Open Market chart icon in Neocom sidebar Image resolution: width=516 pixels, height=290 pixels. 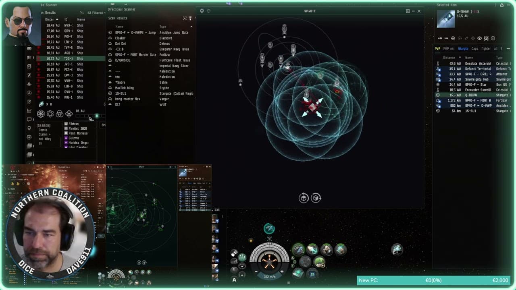coord(29,111)
